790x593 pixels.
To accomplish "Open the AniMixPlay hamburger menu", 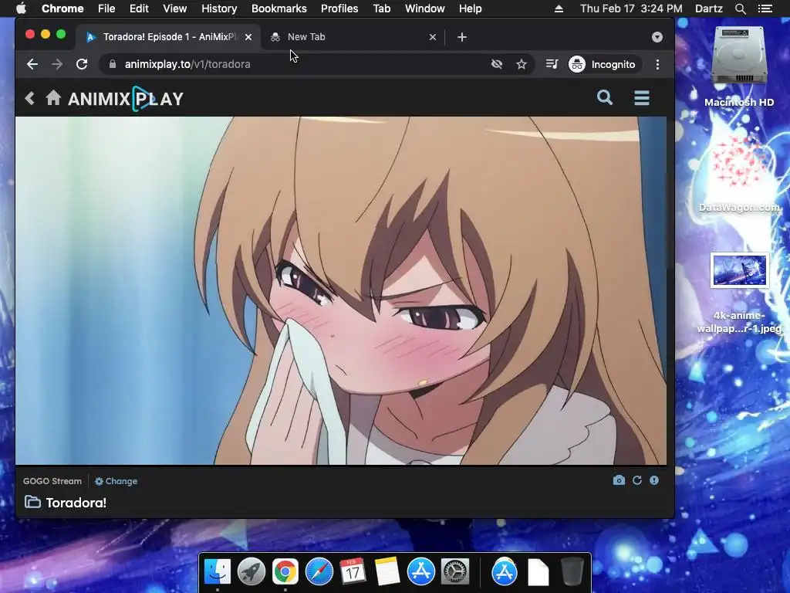I will pos(641,98).
